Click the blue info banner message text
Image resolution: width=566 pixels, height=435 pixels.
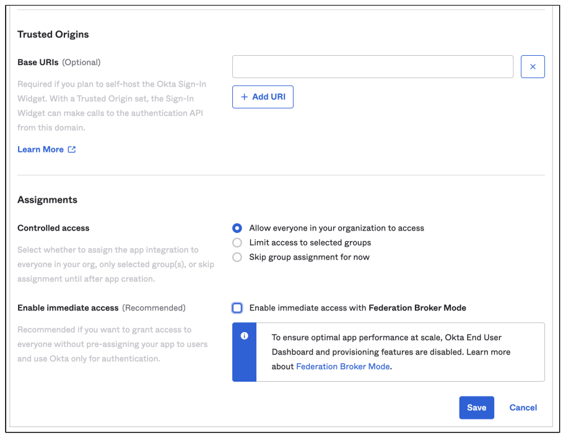[390, 351]
